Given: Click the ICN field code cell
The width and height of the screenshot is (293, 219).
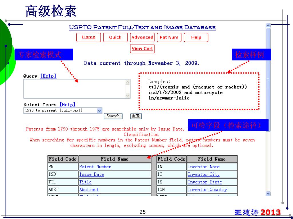Looking at the screenshot, I should tap(172, 190).
